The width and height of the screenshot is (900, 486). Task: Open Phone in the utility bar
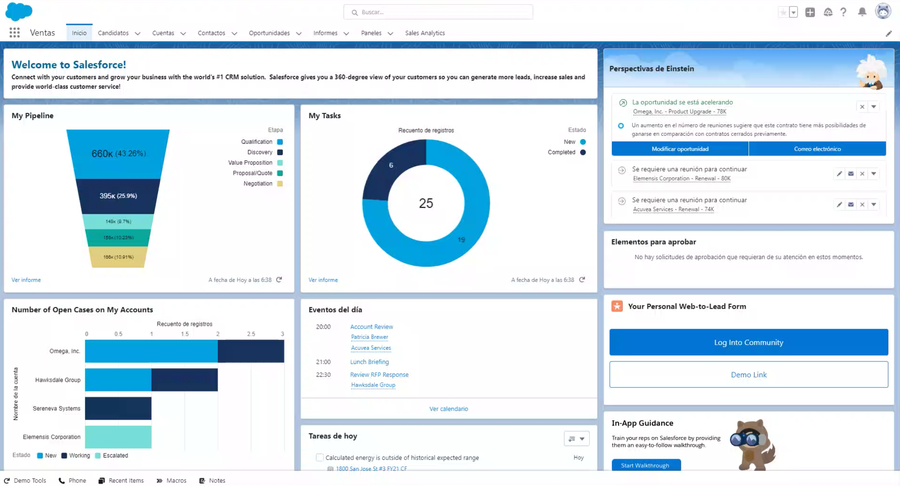[73, 481]
